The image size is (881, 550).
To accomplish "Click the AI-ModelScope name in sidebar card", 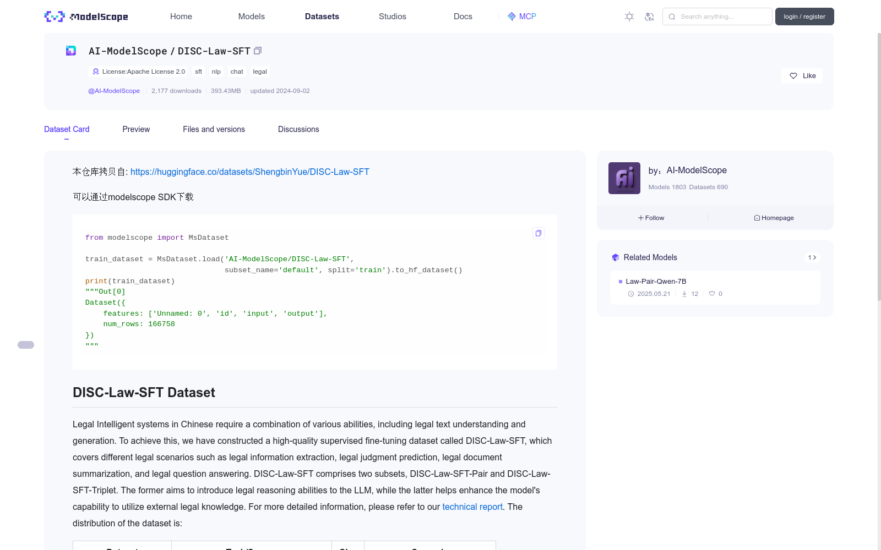I will coord(697,170).
